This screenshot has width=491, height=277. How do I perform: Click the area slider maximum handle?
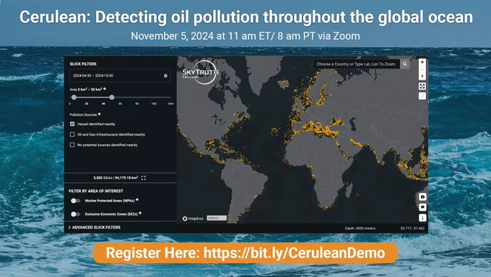[x=112, y=97]
